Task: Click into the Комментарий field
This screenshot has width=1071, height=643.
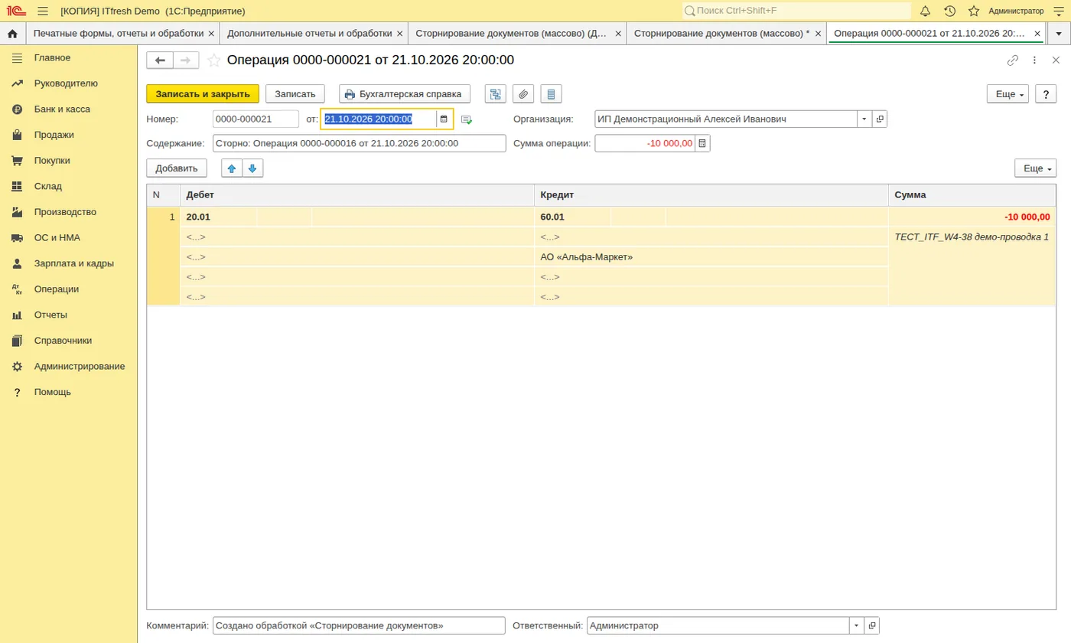Action: pyautogui.click(x=359, y=625)
